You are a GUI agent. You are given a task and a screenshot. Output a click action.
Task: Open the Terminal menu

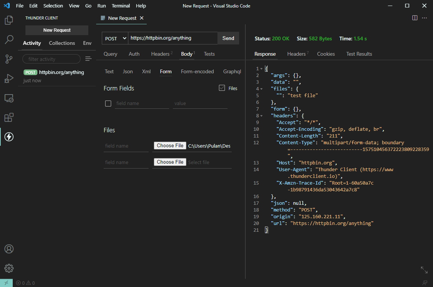coord(121,6)
